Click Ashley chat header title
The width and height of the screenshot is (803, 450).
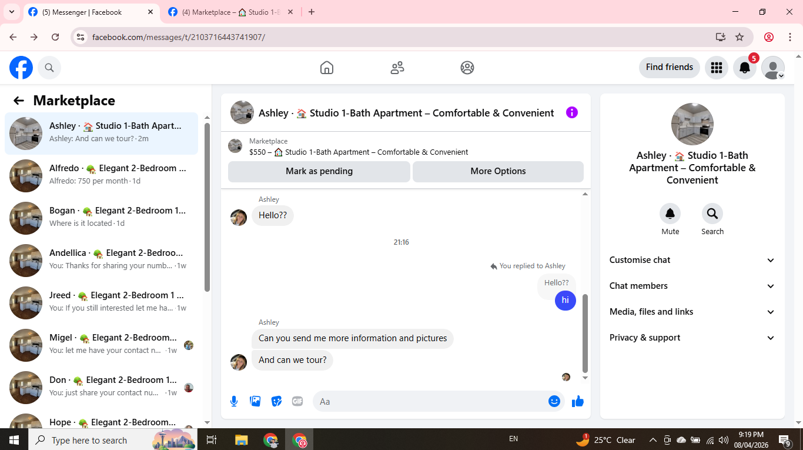406,113
